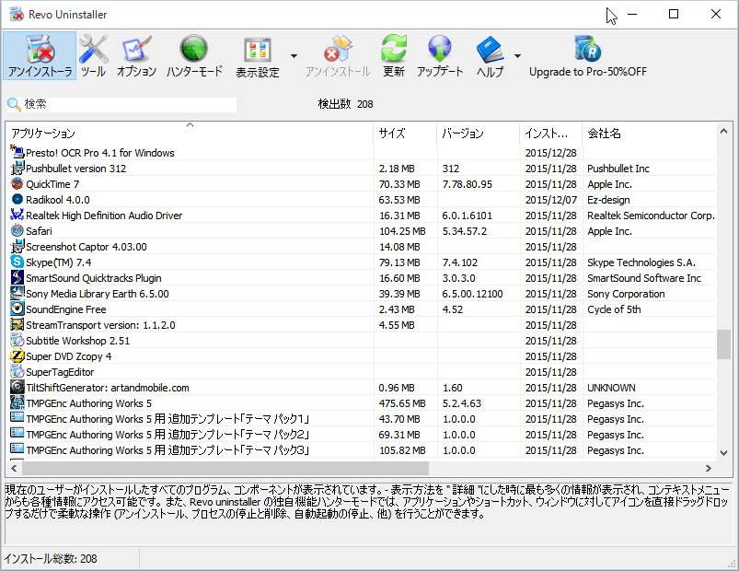739x571 pixels.
Task: Open the アンインストーラ (Uninstaller) toolbar icon
Action: click(40, 55)
